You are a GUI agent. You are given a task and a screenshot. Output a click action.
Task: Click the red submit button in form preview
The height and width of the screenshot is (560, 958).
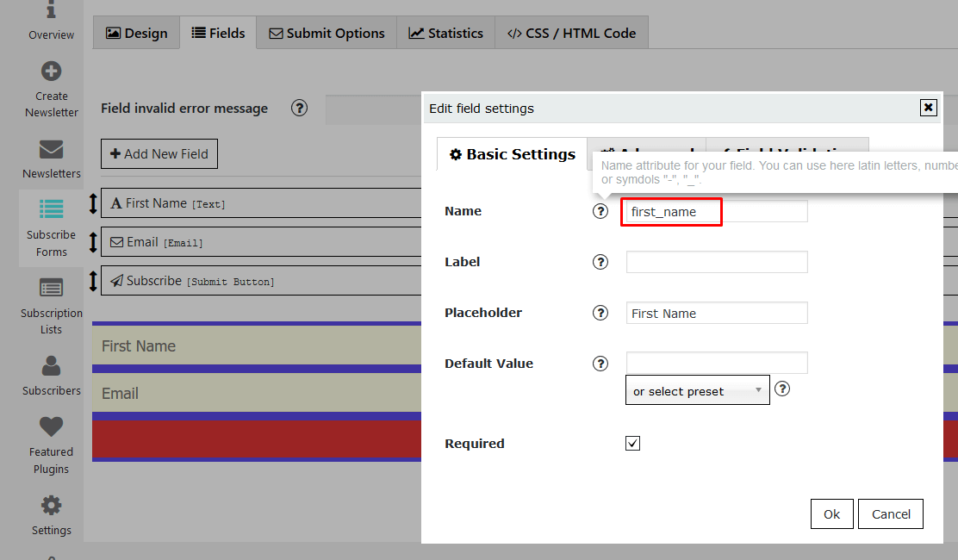click(x=257, y=439)
